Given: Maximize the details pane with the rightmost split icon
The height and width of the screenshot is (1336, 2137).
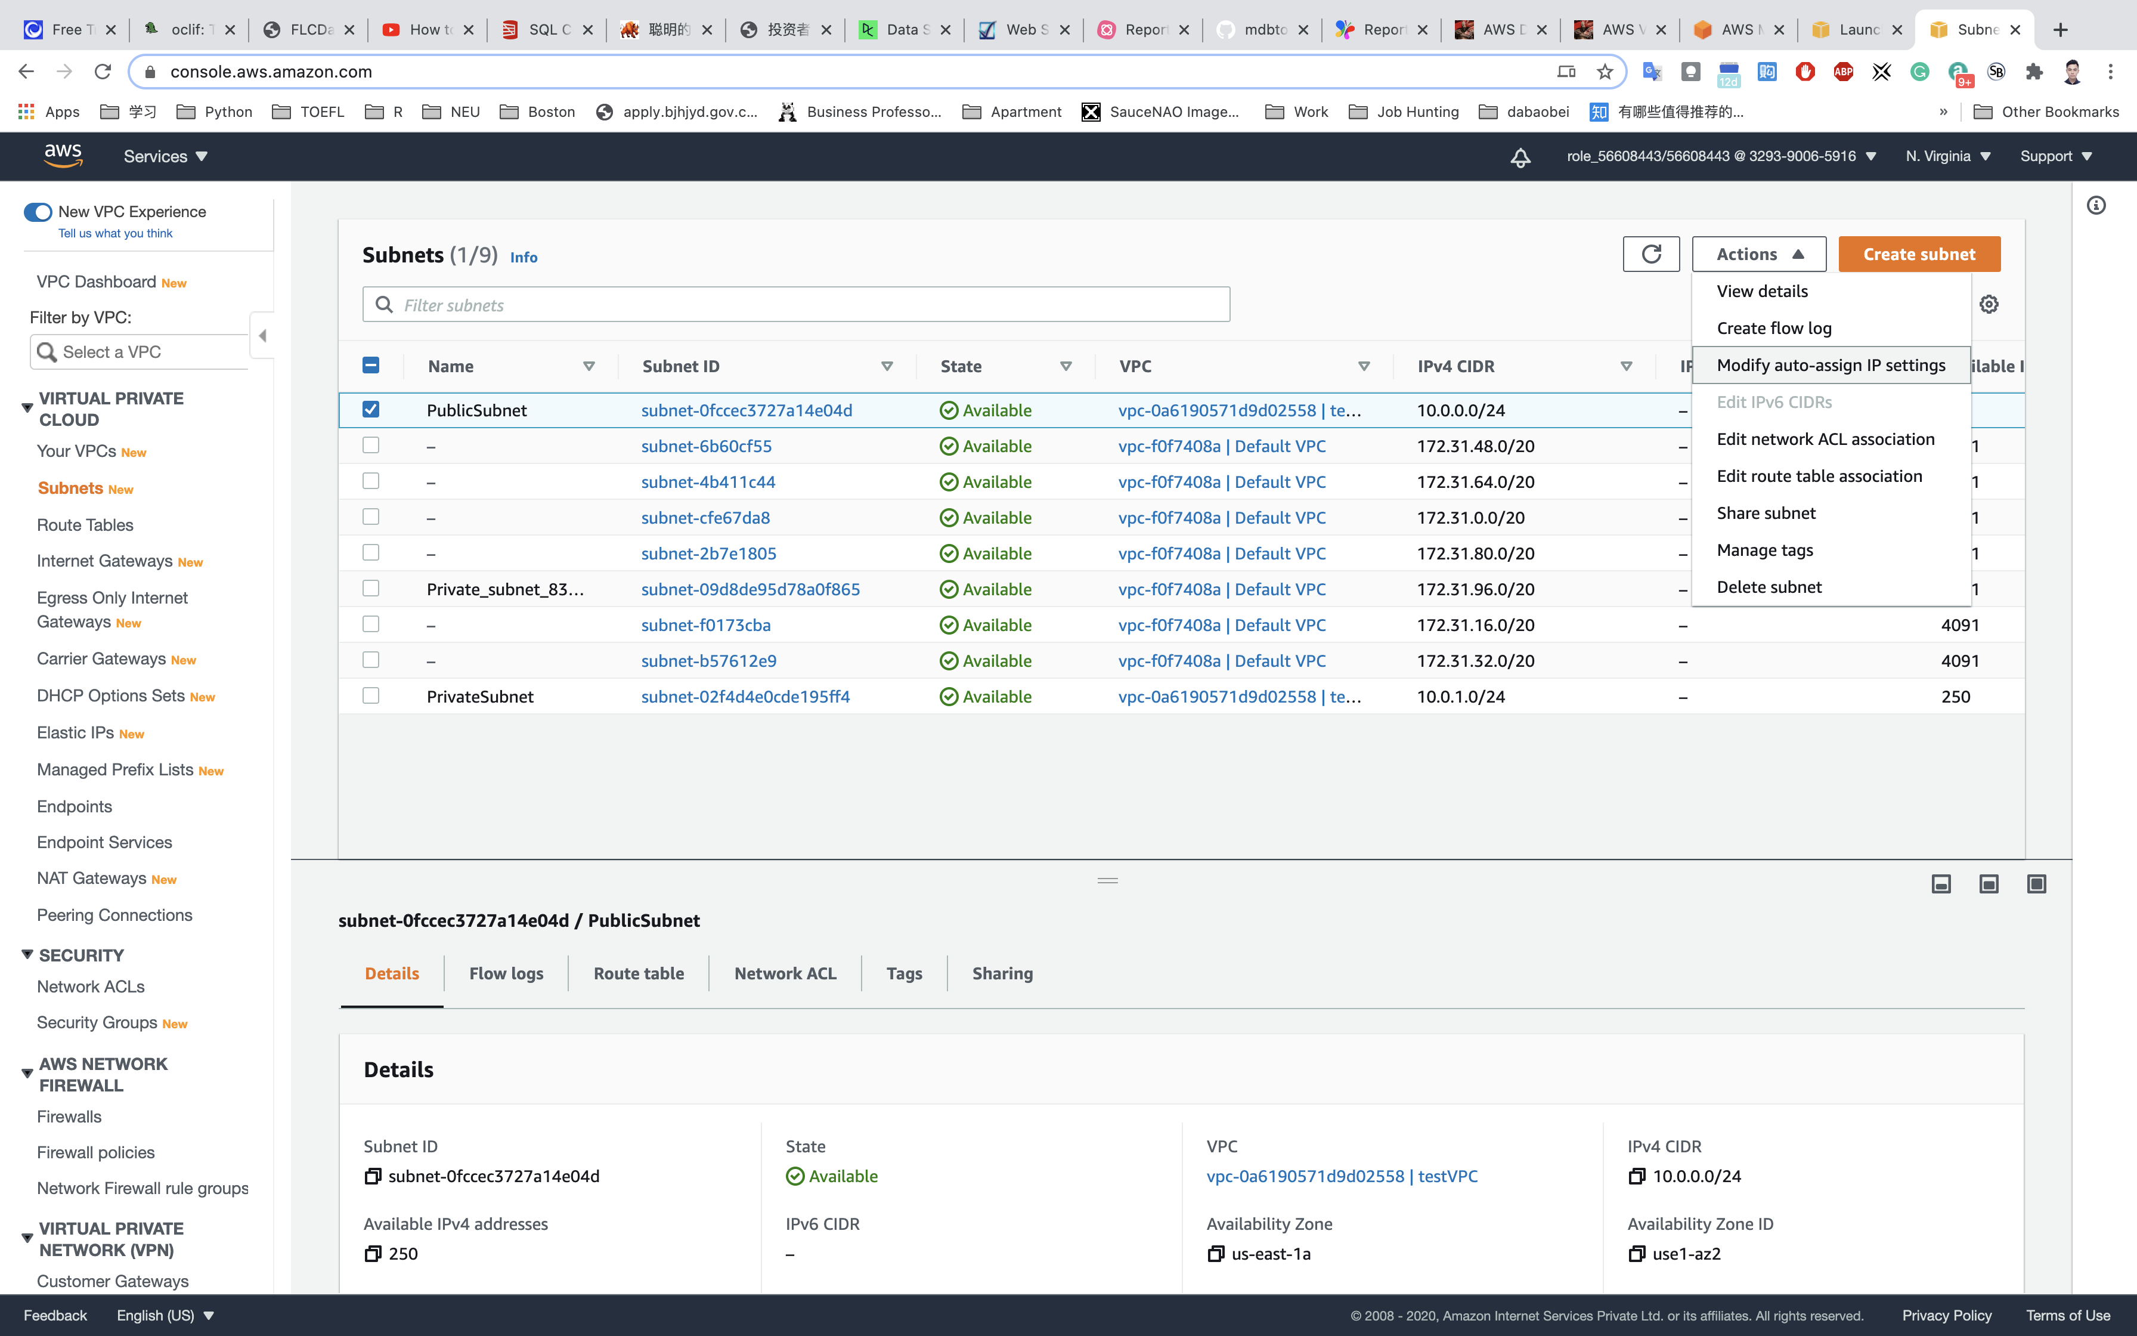Looking at the screenshot, I should tap(2036, 883).
